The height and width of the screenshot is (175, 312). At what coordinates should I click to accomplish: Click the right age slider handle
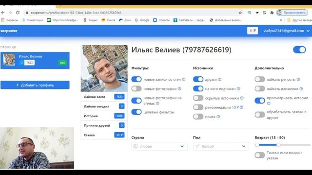pyautogui.click(x=278, y=145)
